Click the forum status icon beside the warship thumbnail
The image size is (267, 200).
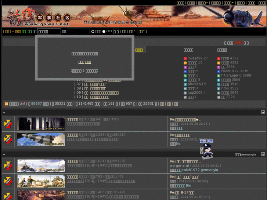pos(8,166)
